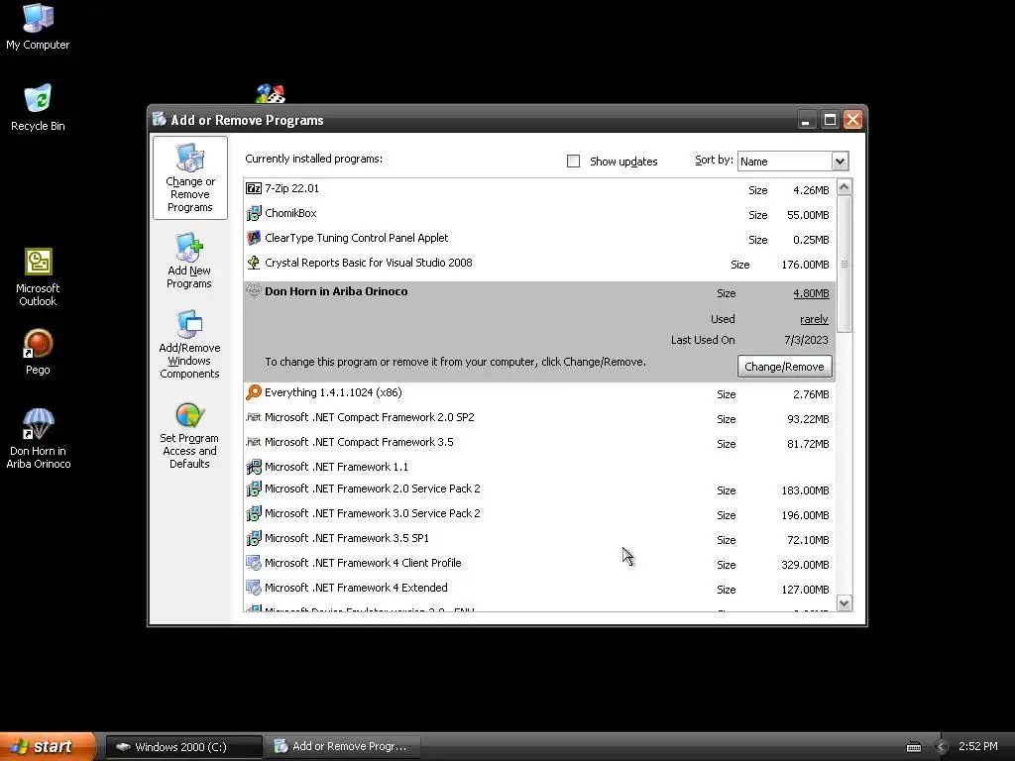Click the ChomikBox program icon

[x=254, y=213]
